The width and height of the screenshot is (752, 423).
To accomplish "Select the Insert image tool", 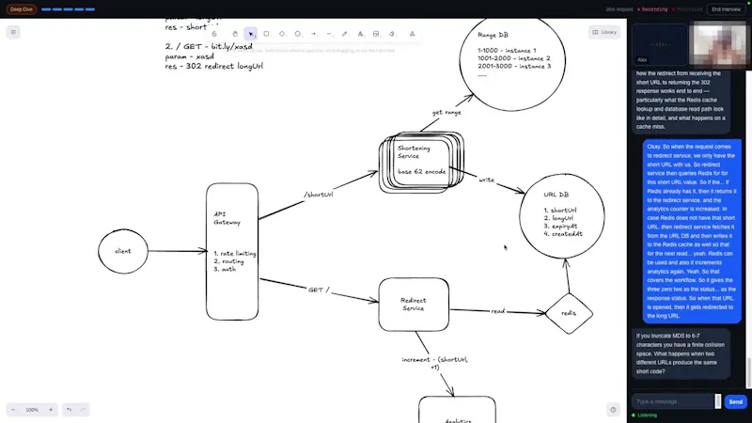I will pyautogui.click(x=376, y=34).
